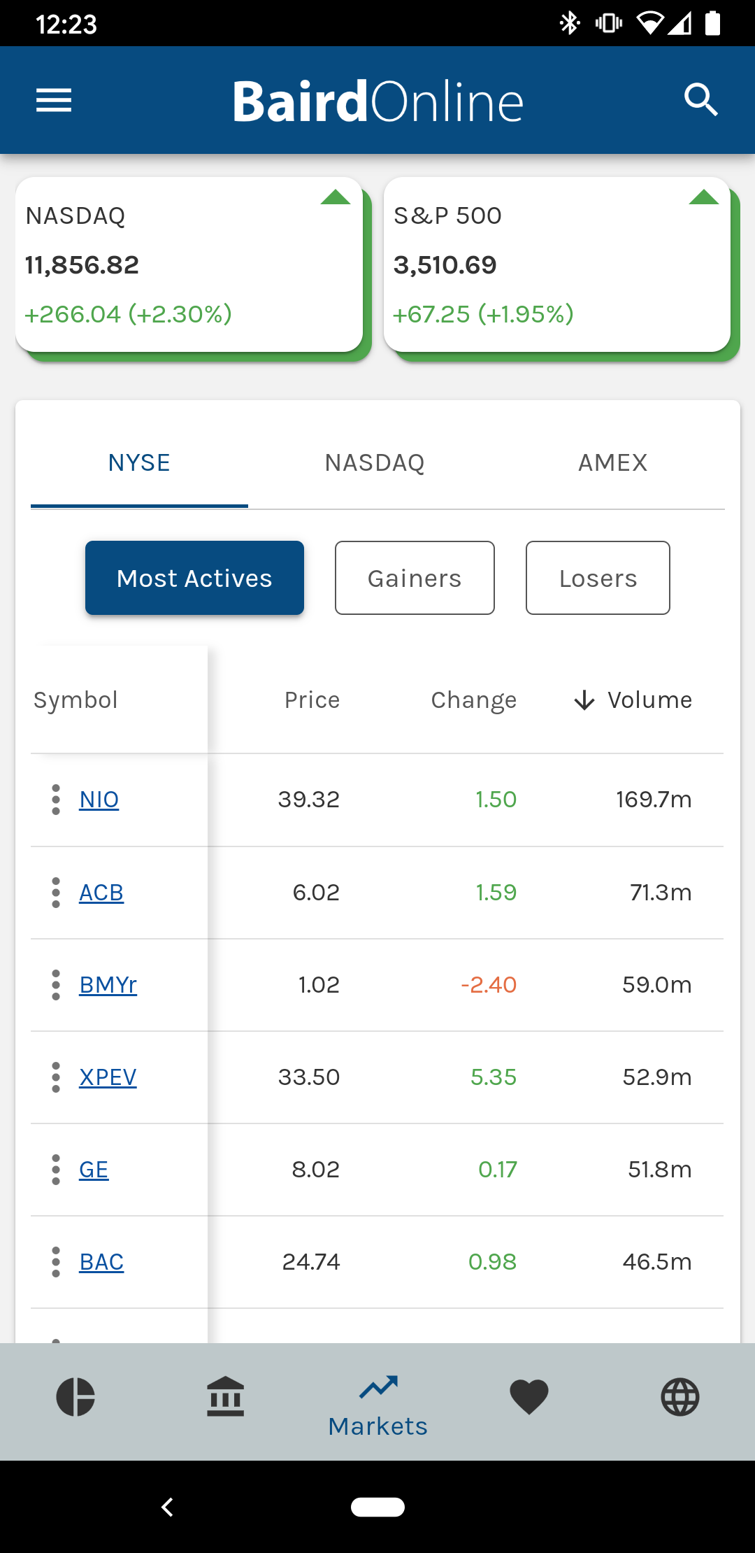Tap S&P 500 value 3,510.69
Viewport: 755px width, 1553px height.
pos(445,265)
